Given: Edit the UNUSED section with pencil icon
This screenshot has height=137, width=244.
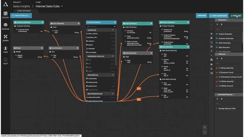Looking at the screenshot, I should pyautogui.click(x=112, y=30).
